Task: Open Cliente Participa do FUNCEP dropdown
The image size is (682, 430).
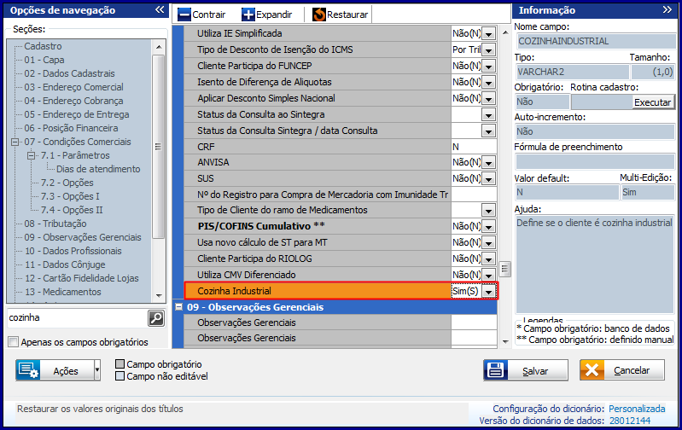Action: coord(489,66)
